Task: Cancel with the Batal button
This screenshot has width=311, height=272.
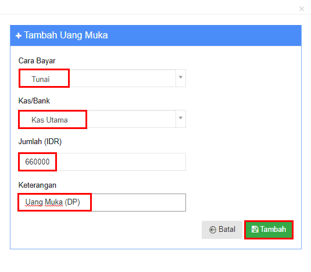Action: [222, 230]
